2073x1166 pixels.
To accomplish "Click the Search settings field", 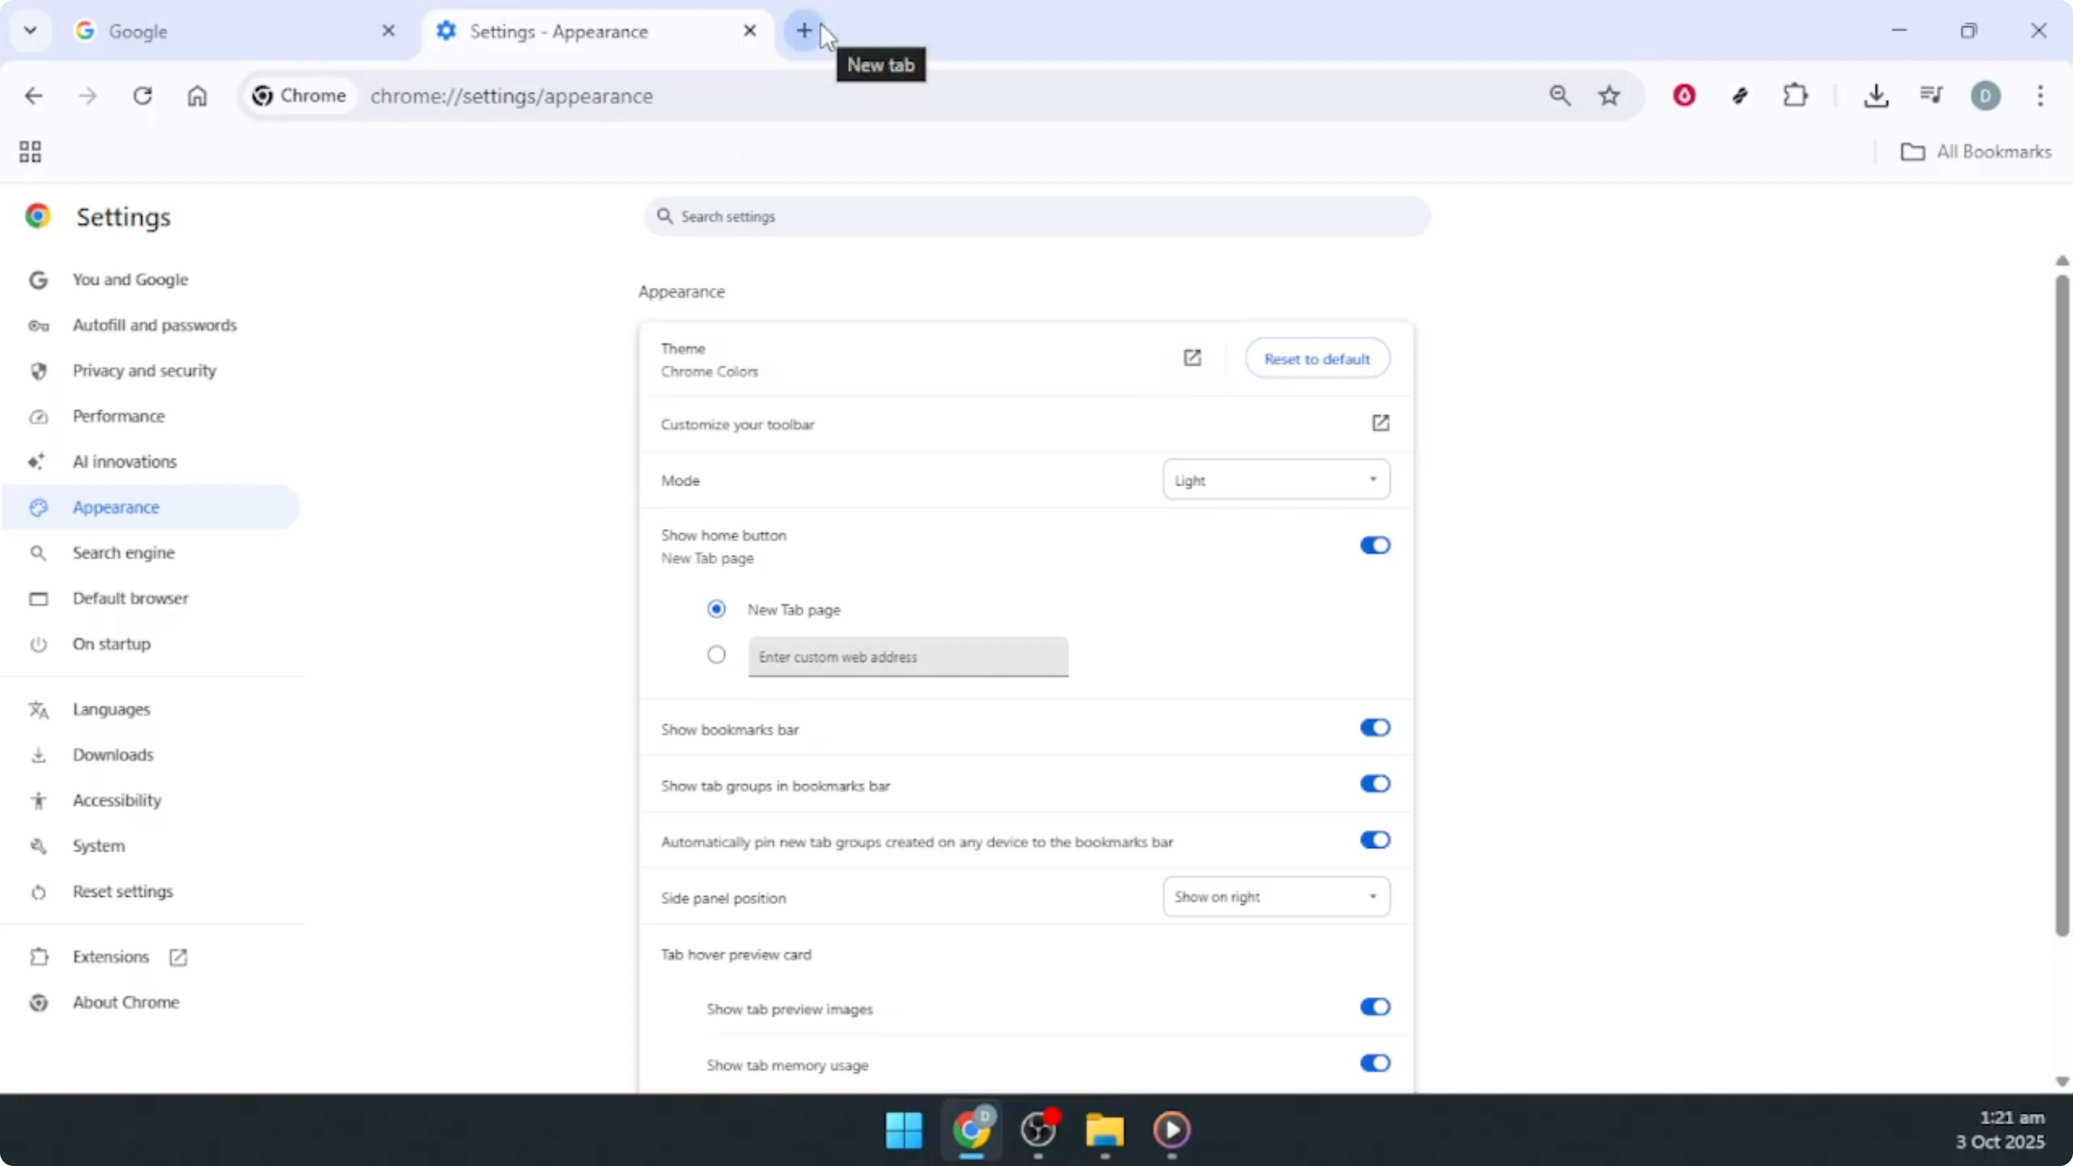I will [x=1036, y=216].
